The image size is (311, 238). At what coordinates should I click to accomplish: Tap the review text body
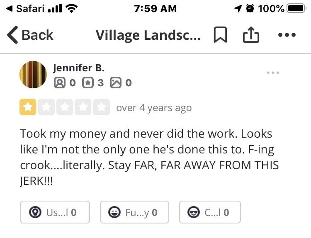[x=149, y=158]
